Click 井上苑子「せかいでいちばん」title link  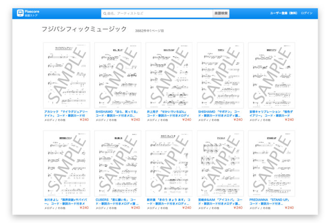pyautogui.click(x=168, y=114)
